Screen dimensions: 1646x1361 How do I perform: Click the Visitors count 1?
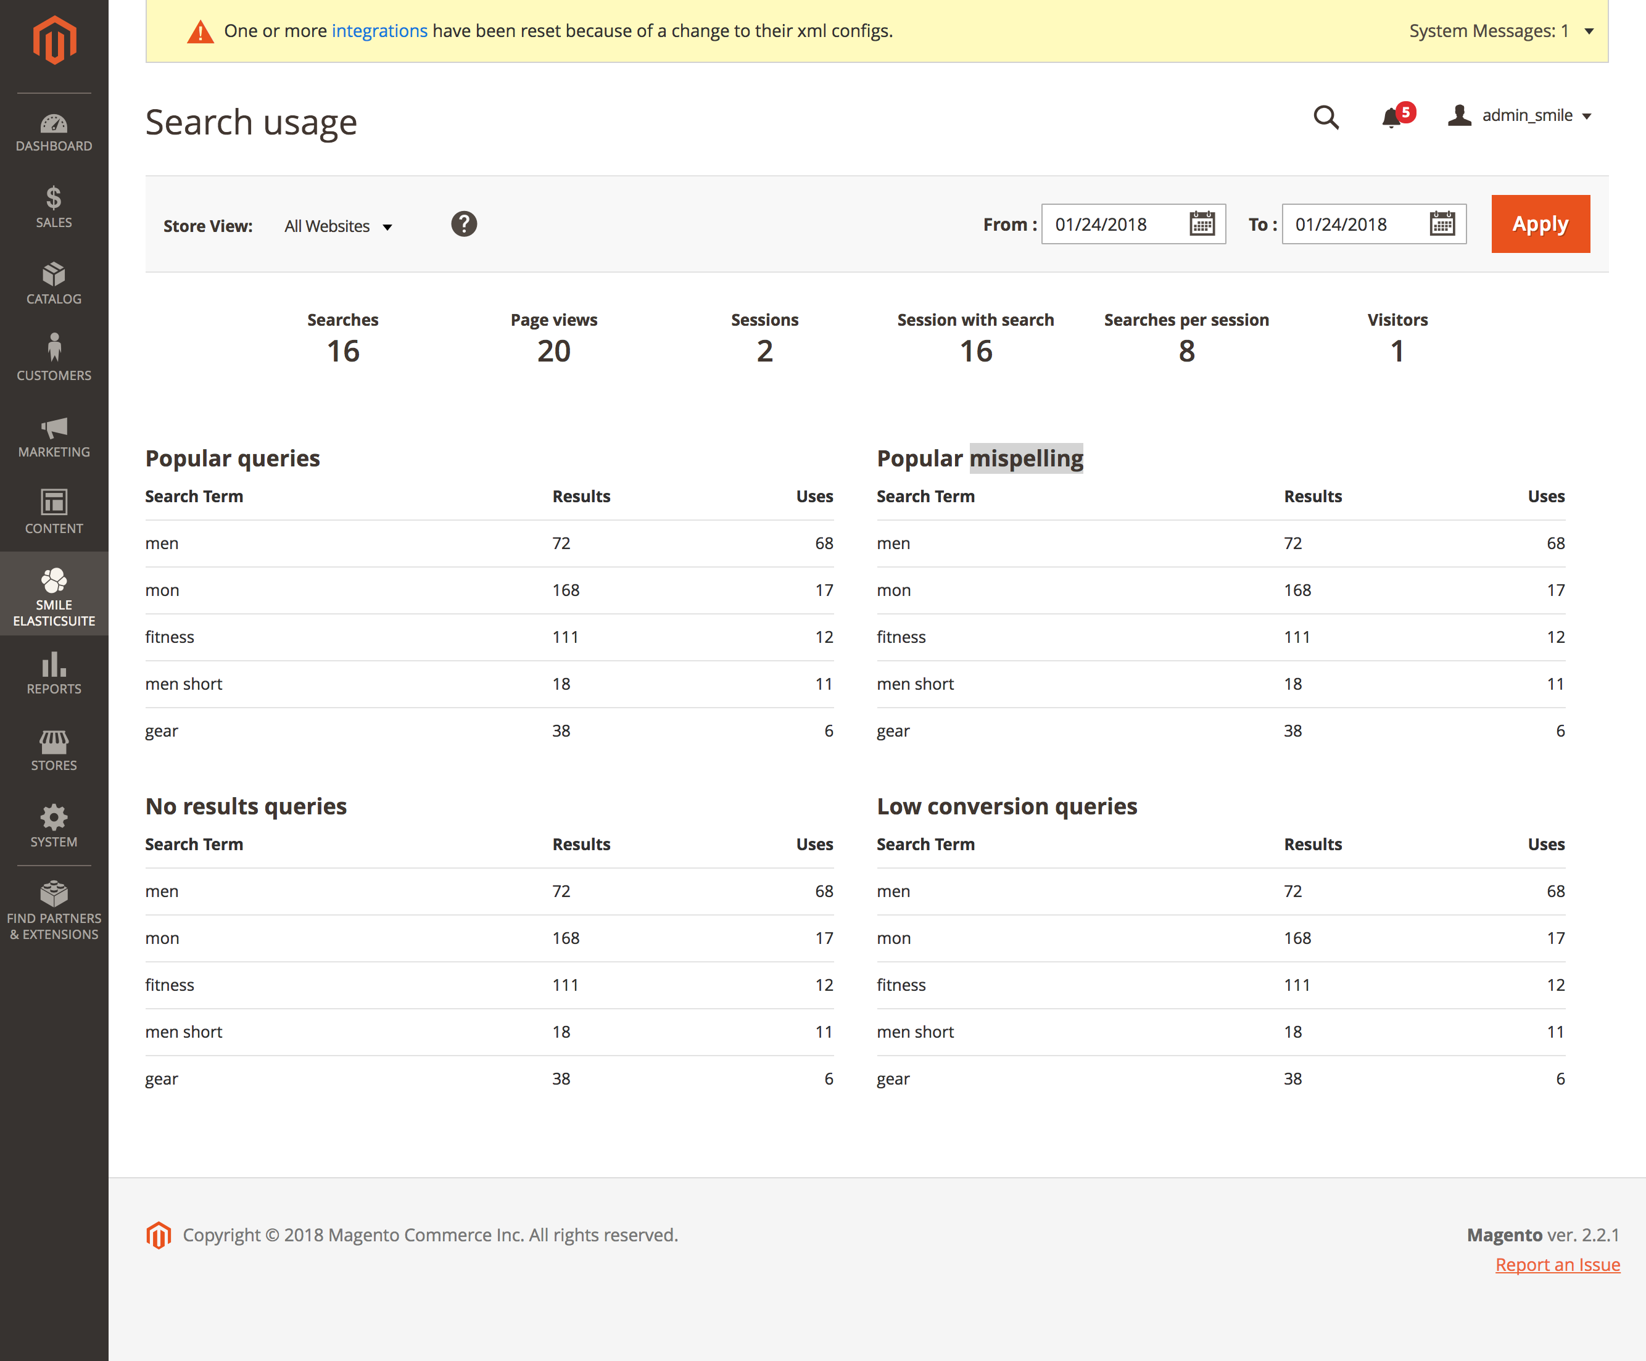[1397, 351]
